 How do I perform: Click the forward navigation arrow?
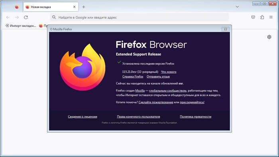17,17
